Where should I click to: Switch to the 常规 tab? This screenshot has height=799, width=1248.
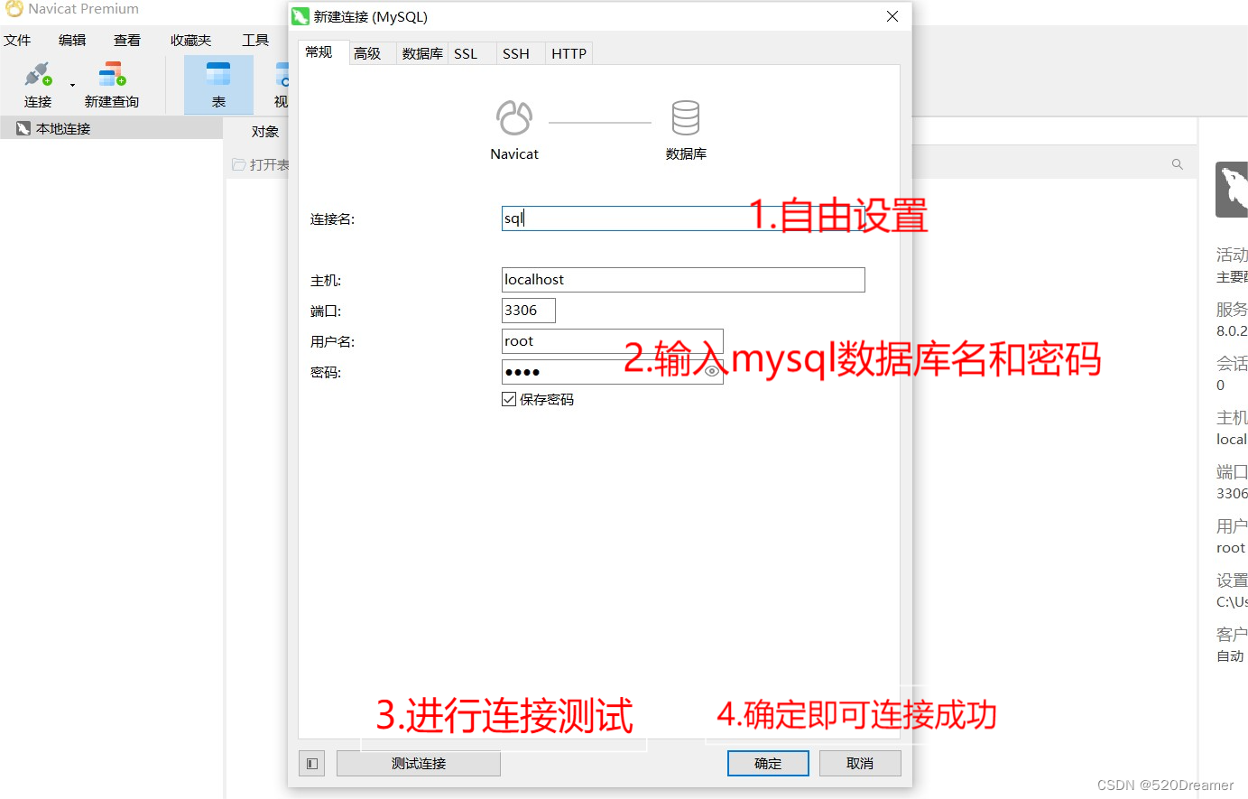319,52
